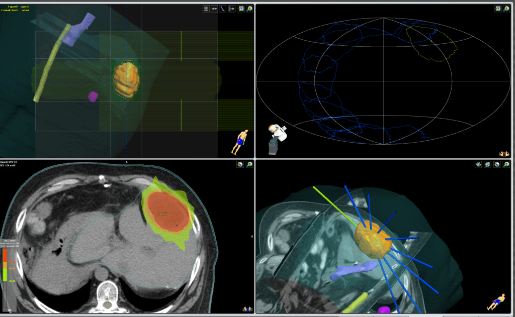515x317 pixels.
Task: Click the magnifier globe icon above the axial CT
Action: 250,164
